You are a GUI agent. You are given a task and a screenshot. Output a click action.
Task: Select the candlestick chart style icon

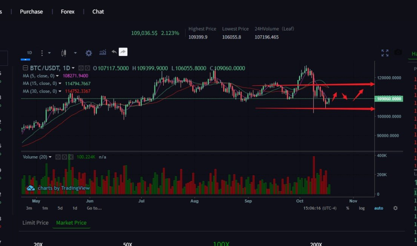pyautogui.click(x=63, y=53)
